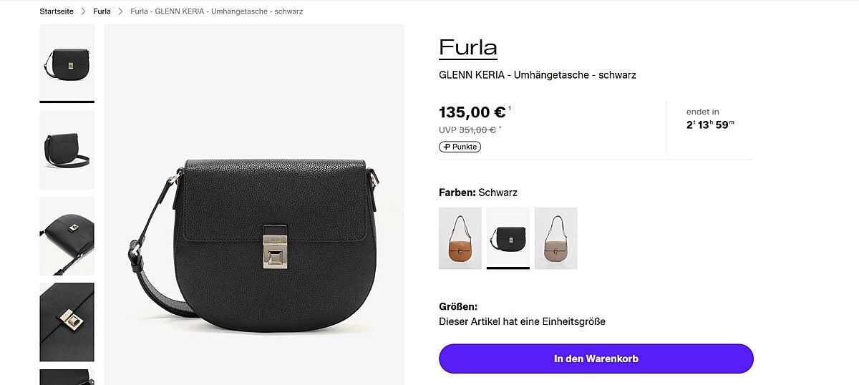Click the Punkte badge
Image resolution: width=859 pixels, height=385 pixels.
[x=460, y=147]
